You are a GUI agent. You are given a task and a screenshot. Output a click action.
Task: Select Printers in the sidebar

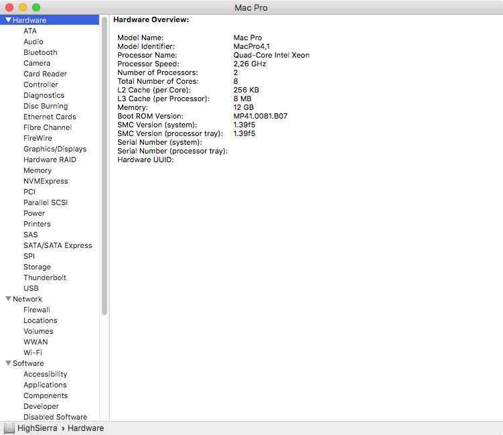pyautogui.click(x=37, y=224)
